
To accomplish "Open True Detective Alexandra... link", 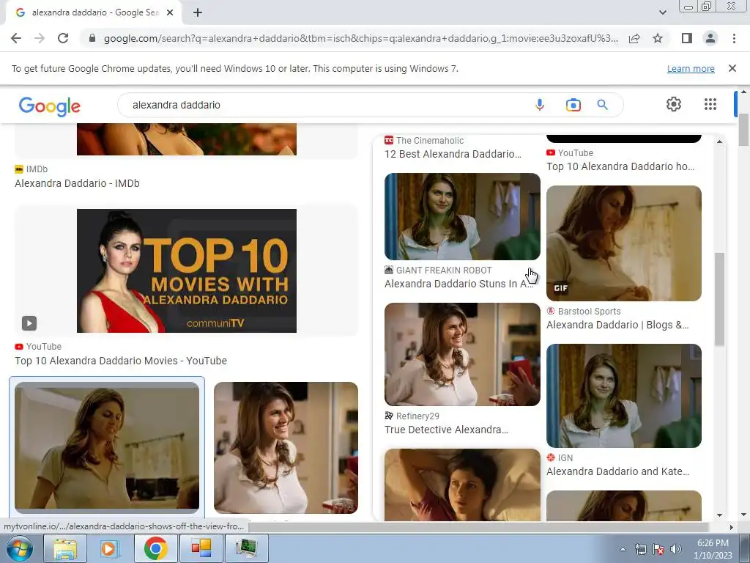I will coord(446,430).
